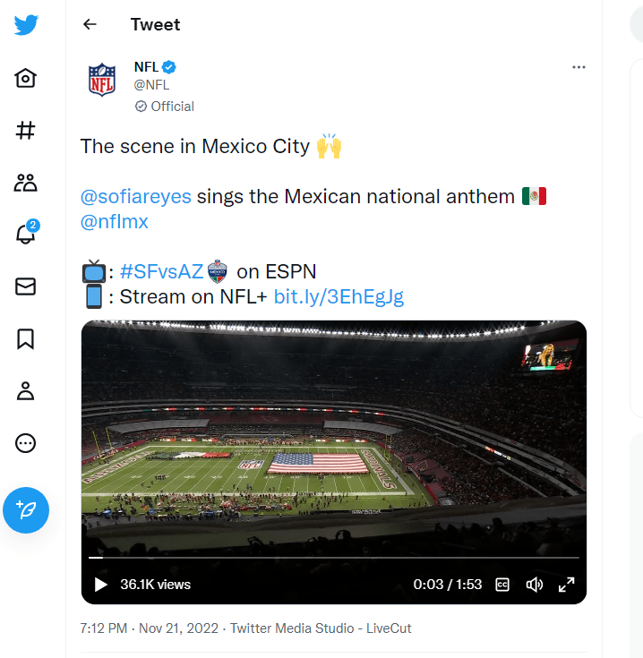Image resolution: width=643 pixels, height=658 pixels.
Task: Click the video progress bar
Action: tap(333, 558)
